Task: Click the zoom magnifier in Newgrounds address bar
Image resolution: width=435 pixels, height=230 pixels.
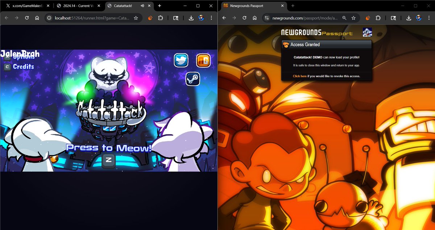Action: click(344, 18)
